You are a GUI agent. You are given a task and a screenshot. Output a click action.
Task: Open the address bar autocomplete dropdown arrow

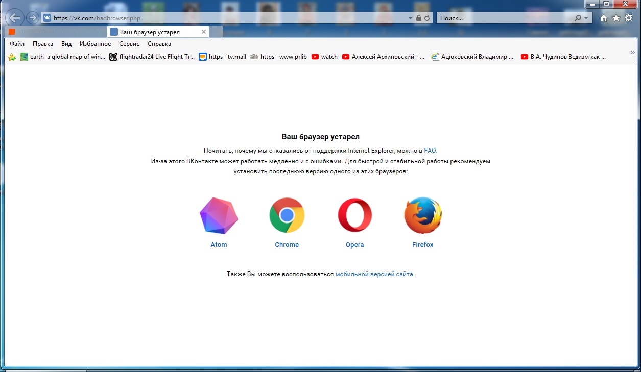click(410, 18)
